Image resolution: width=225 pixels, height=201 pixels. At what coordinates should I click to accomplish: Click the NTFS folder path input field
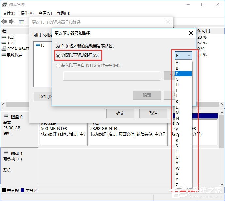112,76
